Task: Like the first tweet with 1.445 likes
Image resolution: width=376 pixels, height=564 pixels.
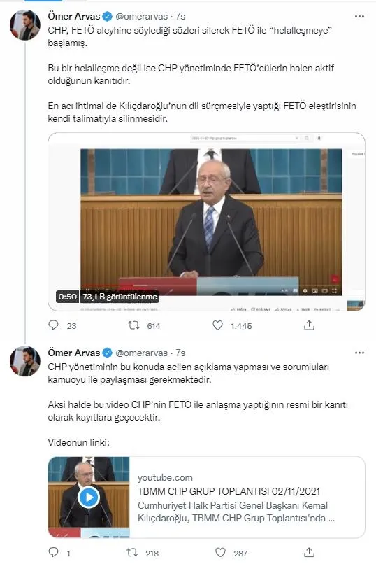Action: (217, 325)
